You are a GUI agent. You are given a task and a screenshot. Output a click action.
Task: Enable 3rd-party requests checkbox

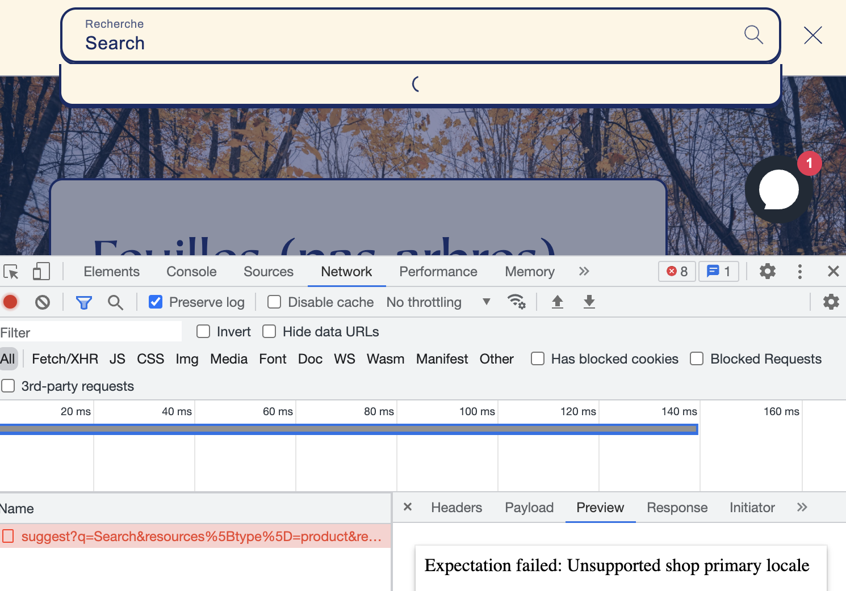[8, 386]
